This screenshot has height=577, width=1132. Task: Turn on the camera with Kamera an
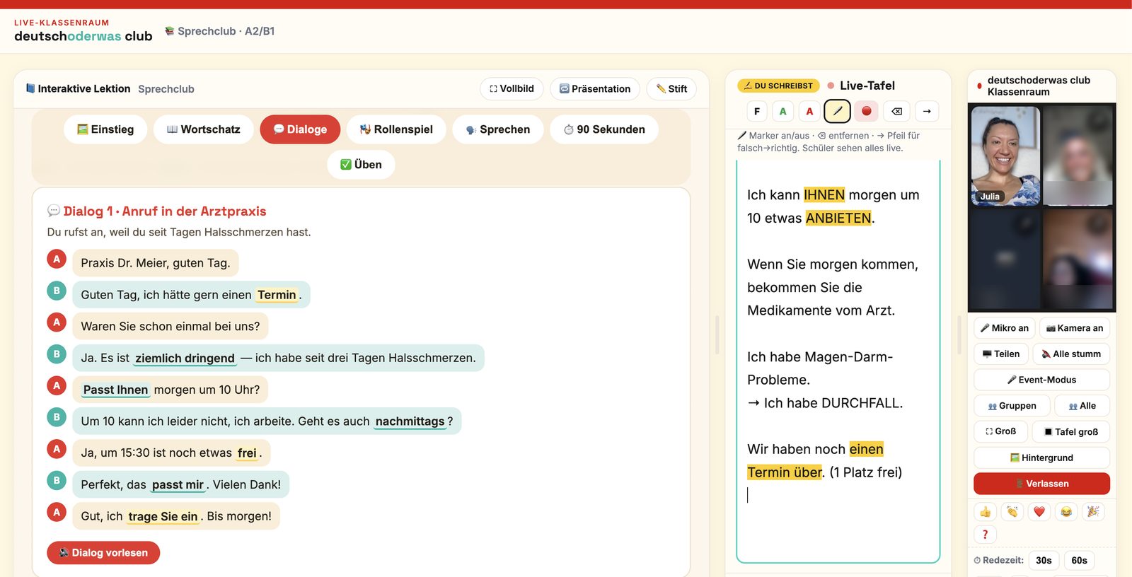(x=1075, y=328)
